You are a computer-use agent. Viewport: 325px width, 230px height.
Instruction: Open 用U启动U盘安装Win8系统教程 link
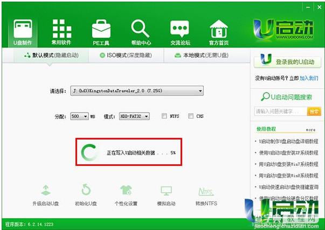point(288,176)
